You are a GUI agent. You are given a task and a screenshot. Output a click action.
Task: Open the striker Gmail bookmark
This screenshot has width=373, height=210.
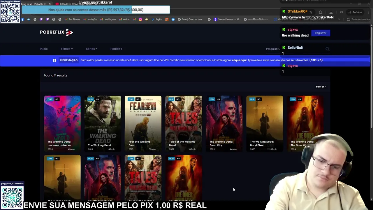[124, 20]
